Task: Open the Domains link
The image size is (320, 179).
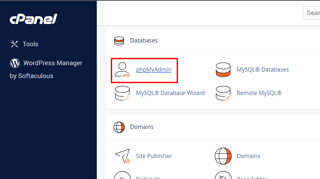Action: click(x=248, y=156)
